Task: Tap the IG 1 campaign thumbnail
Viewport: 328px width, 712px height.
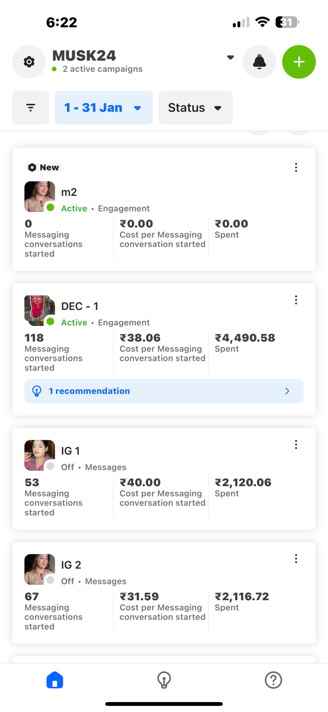Action: pos(39,455)
